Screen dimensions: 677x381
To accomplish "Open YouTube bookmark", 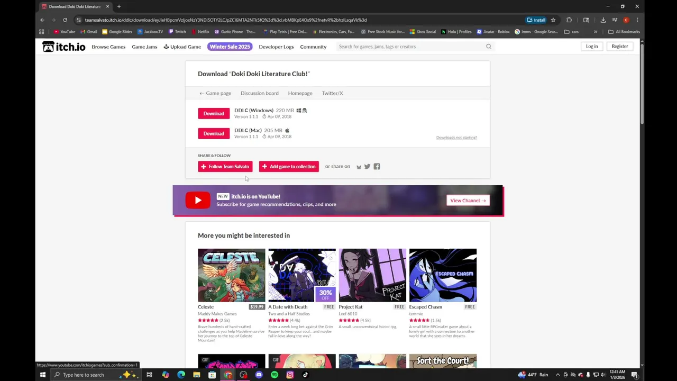I will click(x=65, y=32).
